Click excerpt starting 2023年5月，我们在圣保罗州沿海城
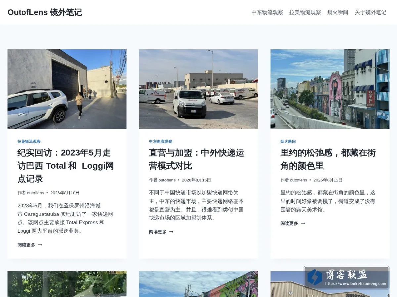Image resolution: width=397 pixels, height=297 pixels. 66,218
